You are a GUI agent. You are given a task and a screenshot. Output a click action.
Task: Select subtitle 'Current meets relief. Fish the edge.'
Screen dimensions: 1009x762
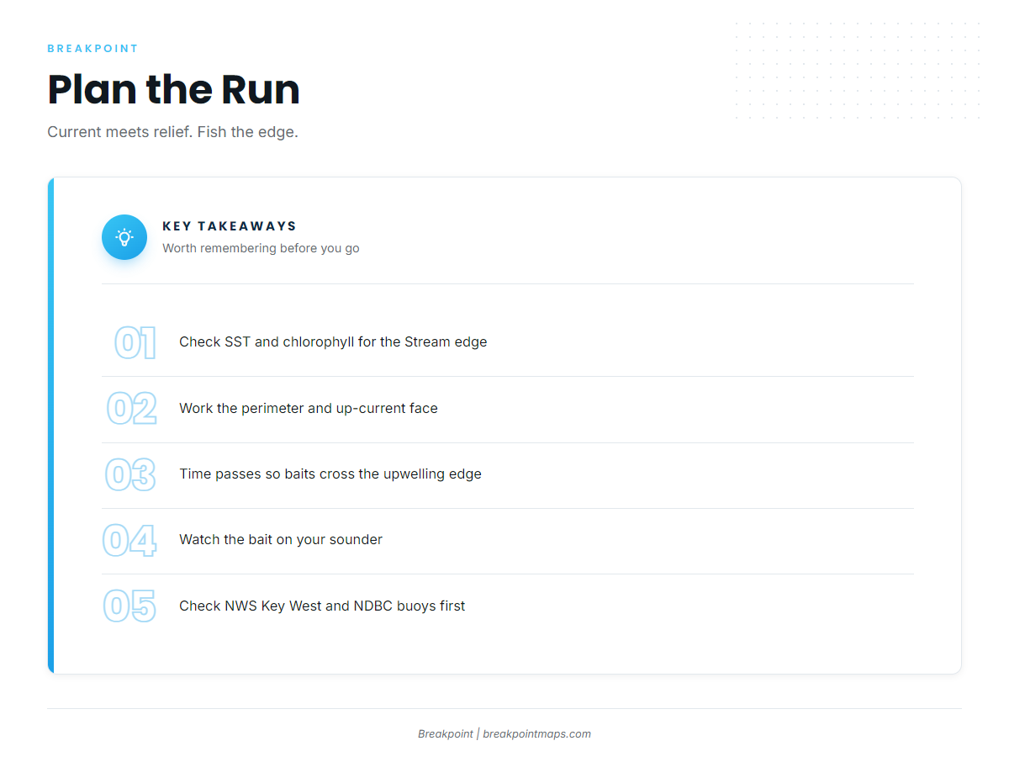click(172, 132)
